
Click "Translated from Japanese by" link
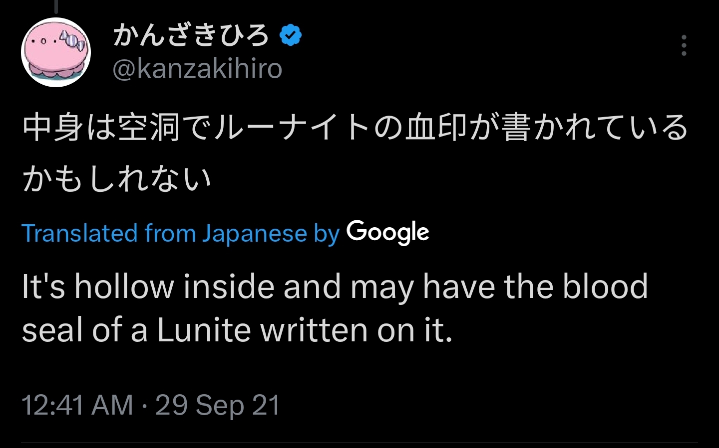point(180,233)
